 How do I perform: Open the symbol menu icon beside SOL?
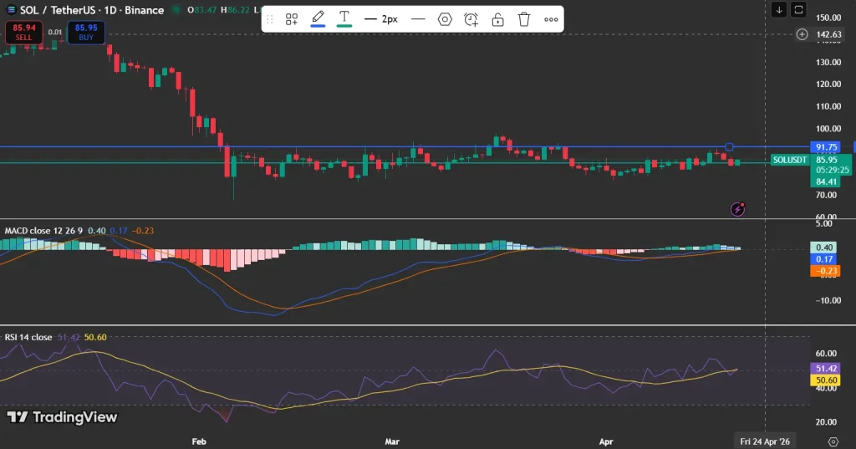(x=10, y=10)
